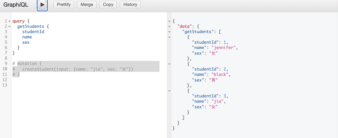Viewport: 338px width, 138px height.
Task: Collapse the "getStudents" array in the response
Action: tap(169, 32)
